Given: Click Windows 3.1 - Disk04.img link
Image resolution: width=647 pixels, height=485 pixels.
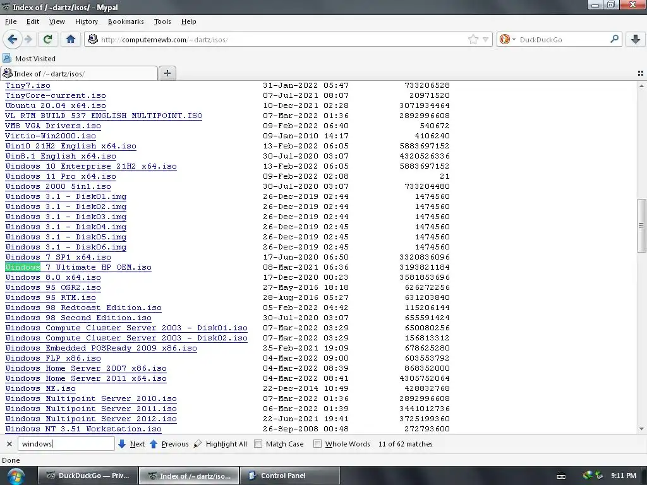Looking at the screenshot, I should click(x=66, y=227).
